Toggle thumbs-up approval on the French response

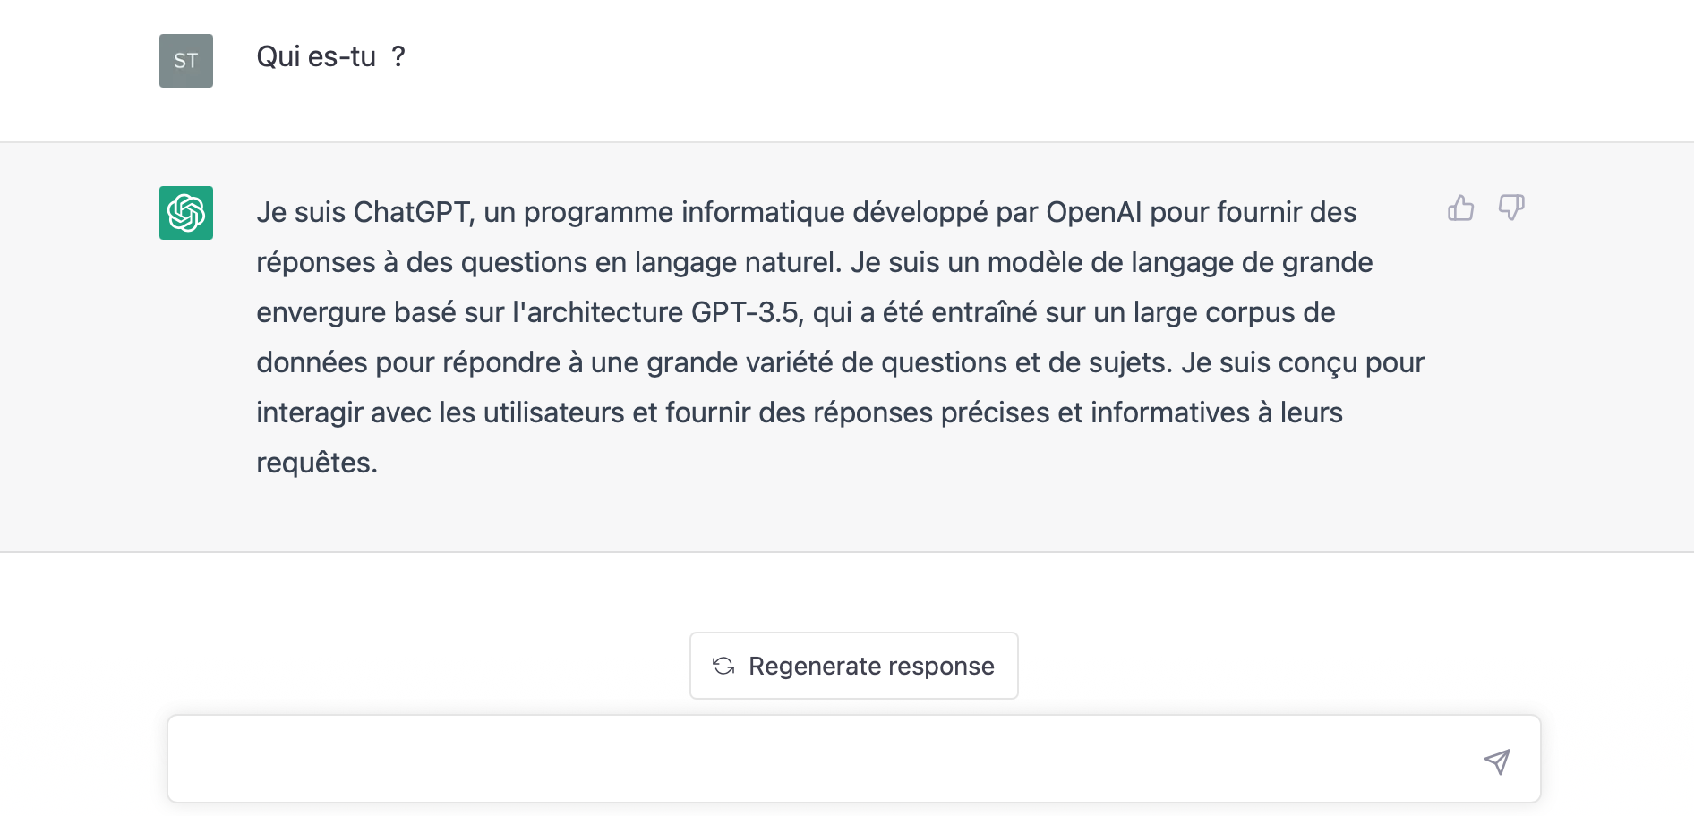1461,208
